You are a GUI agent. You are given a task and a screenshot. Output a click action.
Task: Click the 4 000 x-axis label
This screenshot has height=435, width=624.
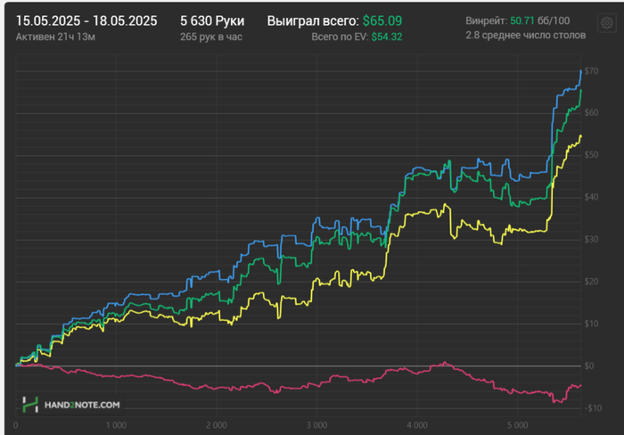click(417, 425)
